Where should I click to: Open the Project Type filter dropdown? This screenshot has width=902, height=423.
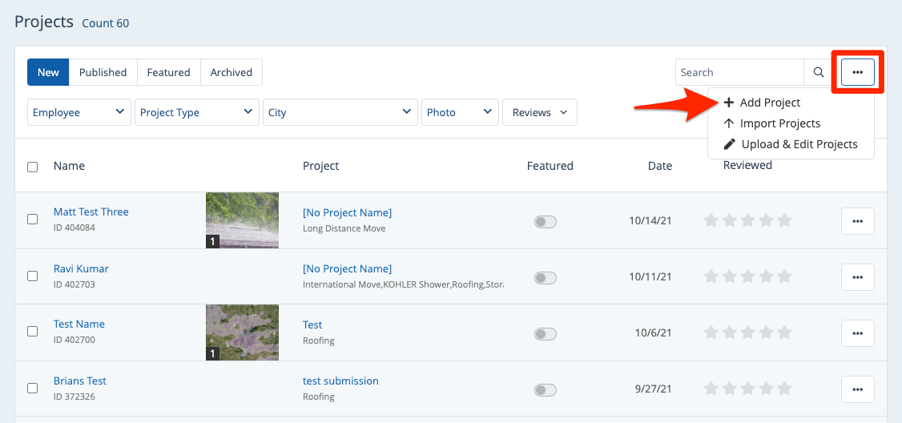[196, 113]
